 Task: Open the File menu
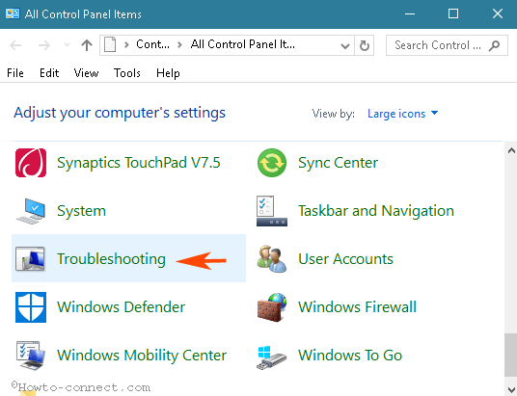(x=15, y=73)
